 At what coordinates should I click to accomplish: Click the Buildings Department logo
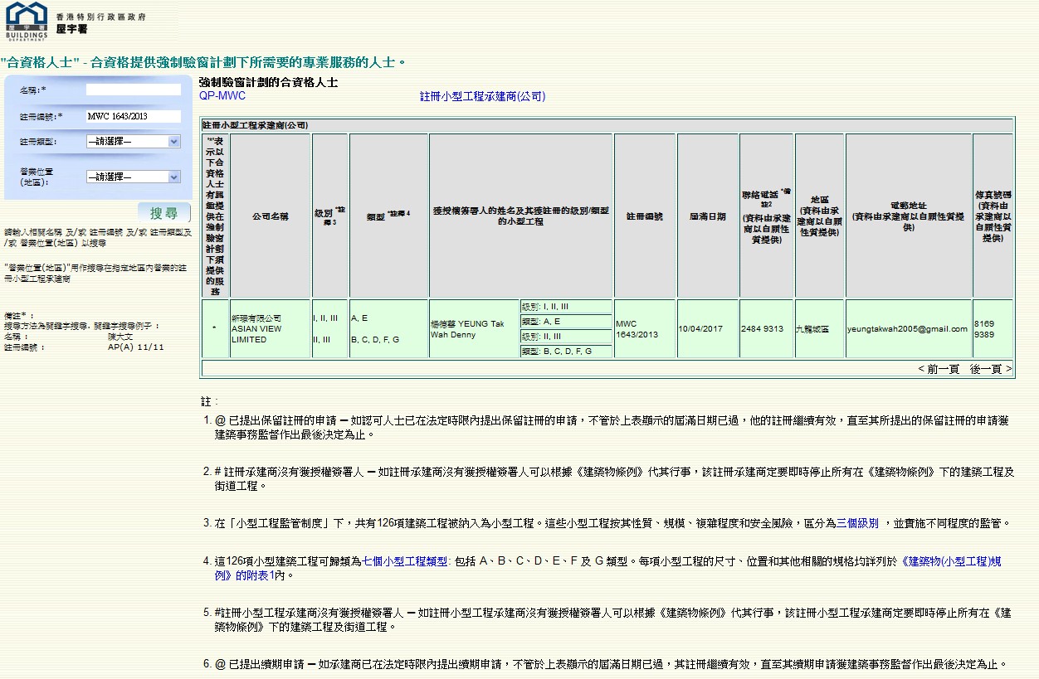click(x=27, y=22)
